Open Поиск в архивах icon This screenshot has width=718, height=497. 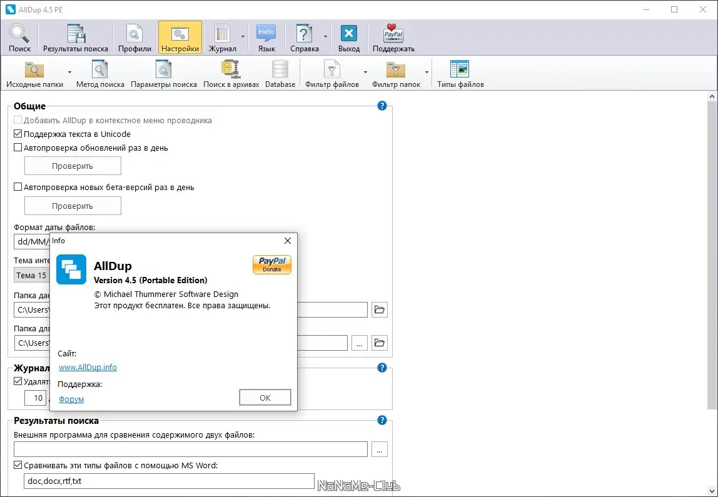pyautogui.click(x=231, y=74)
